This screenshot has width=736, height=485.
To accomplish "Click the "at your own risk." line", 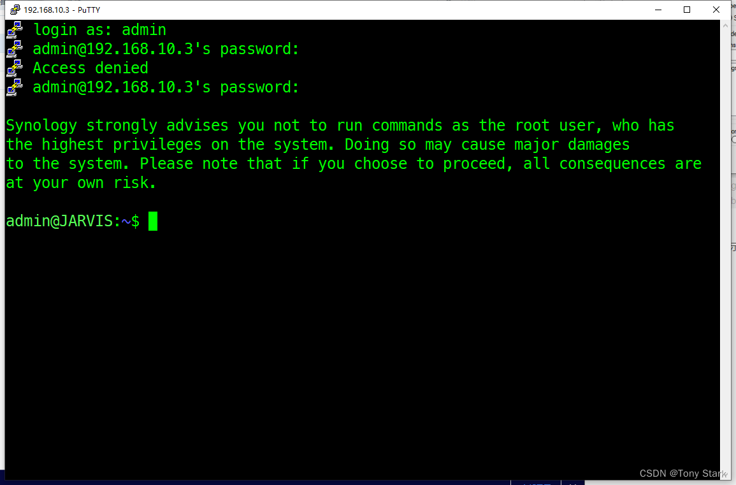I will click(81, 183).
